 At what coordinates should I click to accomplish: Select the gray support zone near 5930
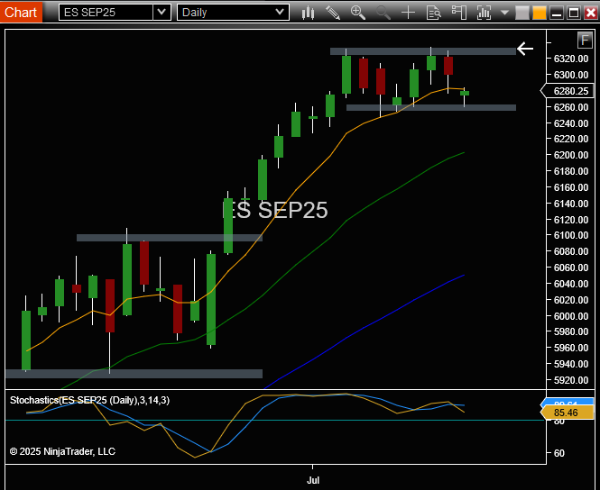134,374
